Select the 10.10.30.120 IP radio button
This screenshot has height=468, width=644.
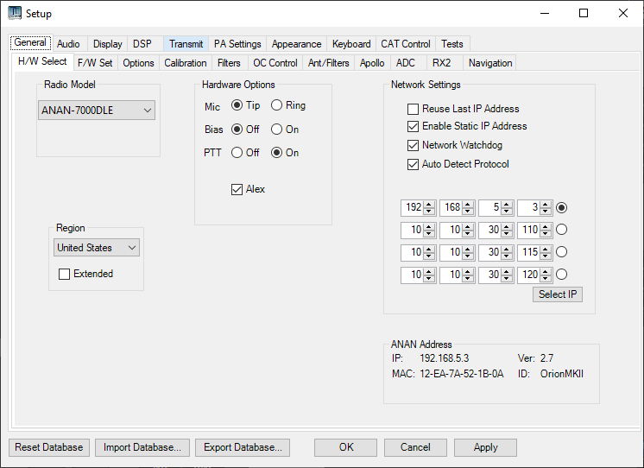(x=561, y=274)
